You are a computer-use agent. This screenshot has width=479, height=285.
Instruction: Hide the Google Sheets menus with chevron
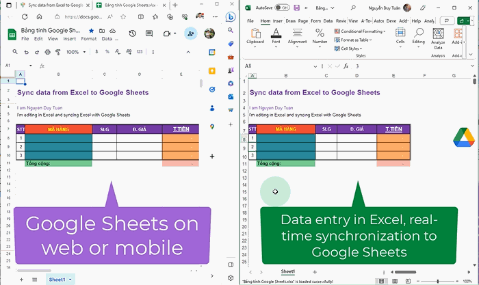tap(188, 52)
